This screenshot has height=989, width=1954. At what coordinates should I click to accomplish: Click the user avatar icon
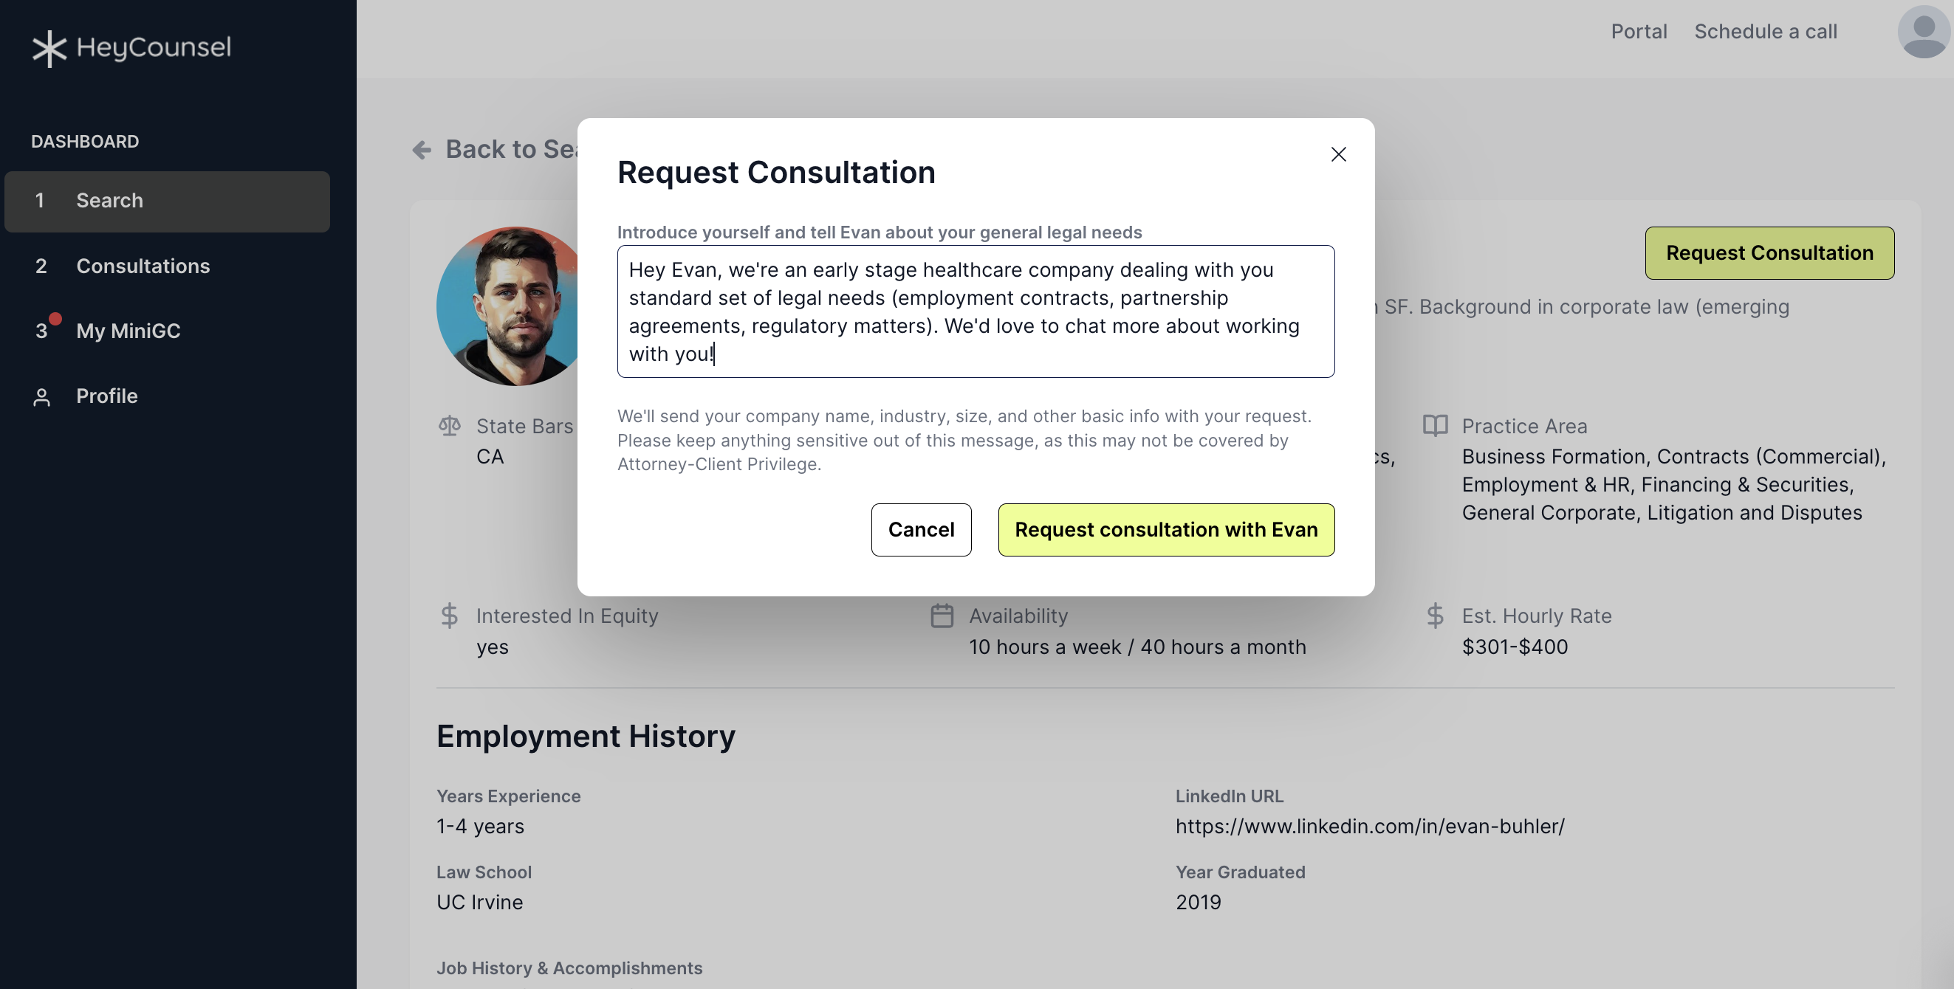coord(1923,32)
